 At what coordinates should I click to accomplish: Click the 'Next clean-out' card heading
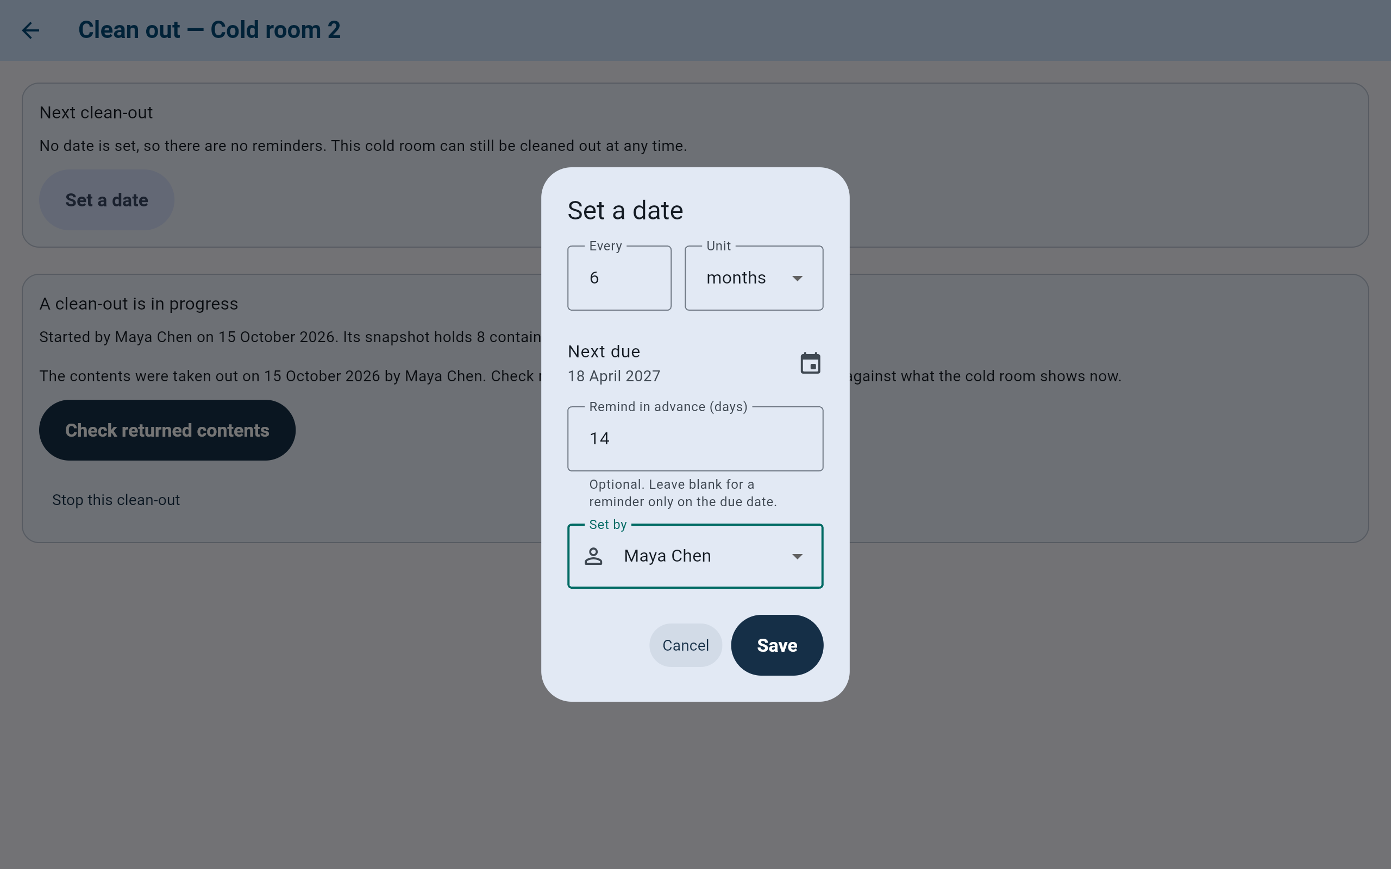(x=96, y=112)
